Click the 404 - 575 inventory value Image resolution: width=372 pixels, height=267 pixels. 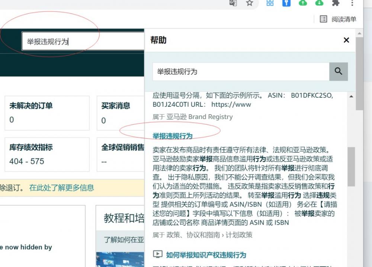click(x=26, y=161)
